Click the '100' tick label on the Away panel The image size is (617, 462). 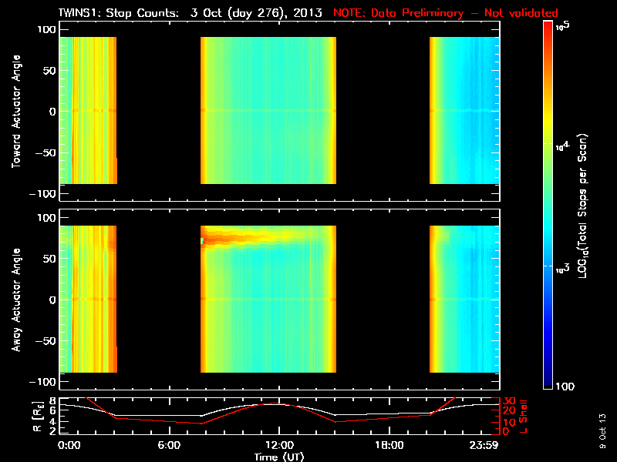[46, 218]
